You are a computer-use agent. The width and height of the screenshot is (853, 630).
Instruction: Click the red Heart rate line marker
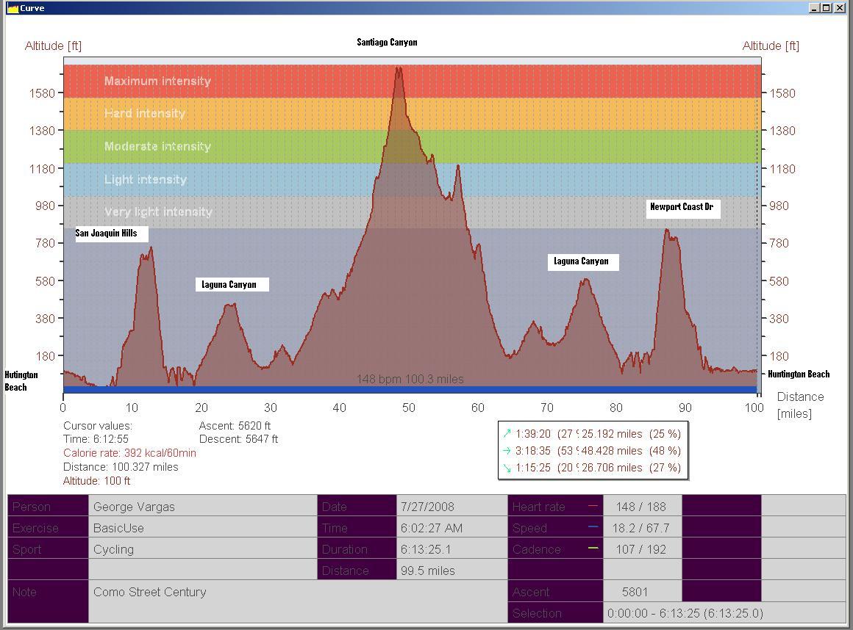(593, 506)
